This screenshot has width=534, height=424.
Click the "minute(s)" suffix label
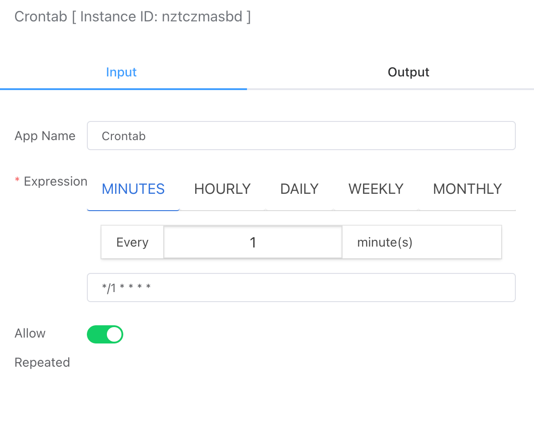[384, 242]
